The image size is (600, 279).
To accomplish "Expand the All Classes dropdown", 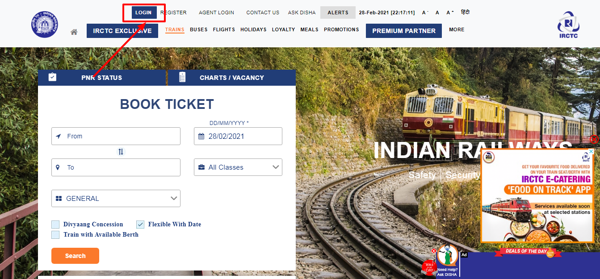I will pyautogui.click(x=238, y=167).
